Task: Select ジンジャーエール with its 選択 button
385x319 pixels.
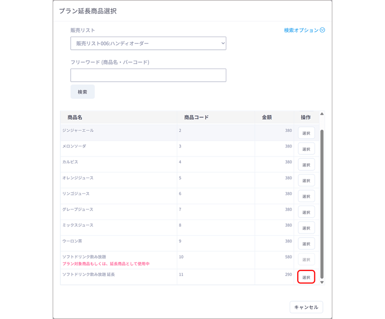Action: coord(306,133)
